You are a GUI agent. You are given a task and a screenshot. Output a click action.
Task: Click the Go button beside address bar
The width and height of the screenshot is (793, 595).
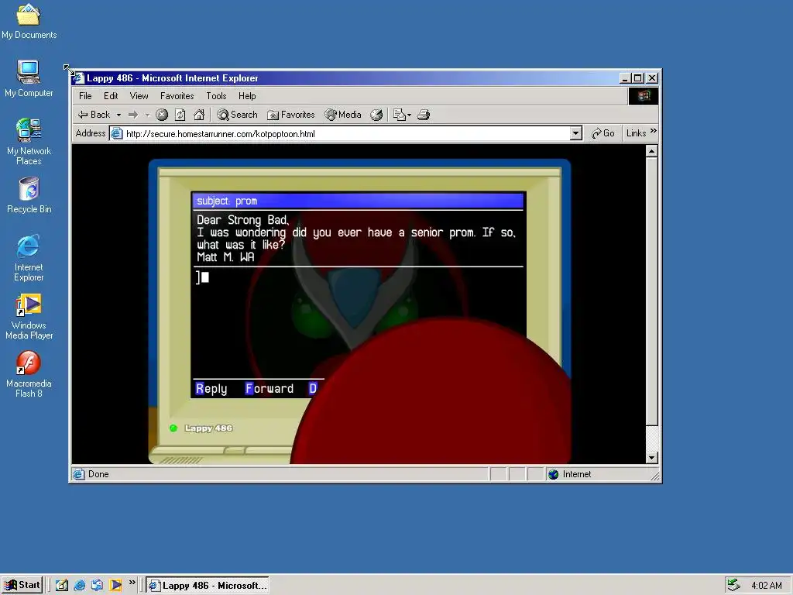(602, 133)
